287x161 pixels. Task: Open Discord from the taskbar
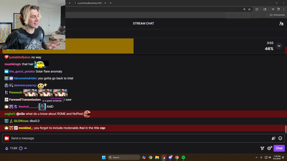[x=170, y=157]
